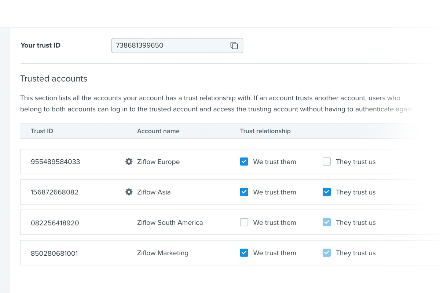Uncheck 'They trust us' for Ziflow Asia
The image size is (440, 293).
(327, 192)
